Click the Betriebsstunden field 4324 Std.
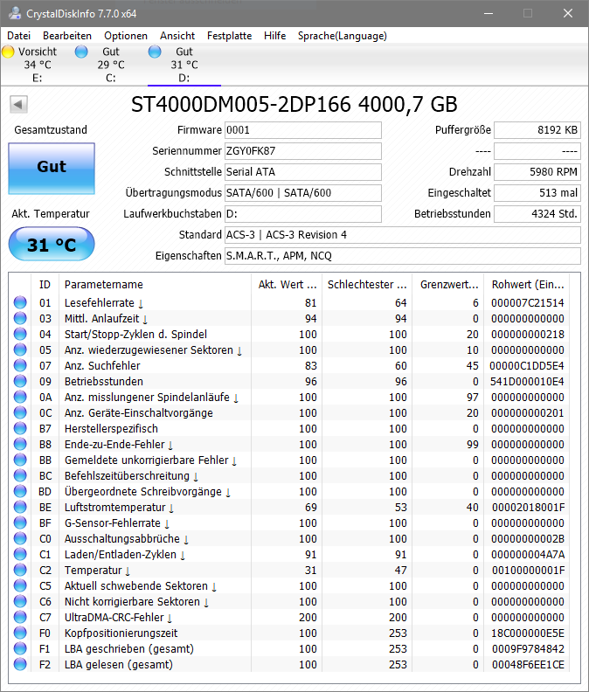Image resolution: width=589 pixels, height=692 pixels. coord(537,214)
